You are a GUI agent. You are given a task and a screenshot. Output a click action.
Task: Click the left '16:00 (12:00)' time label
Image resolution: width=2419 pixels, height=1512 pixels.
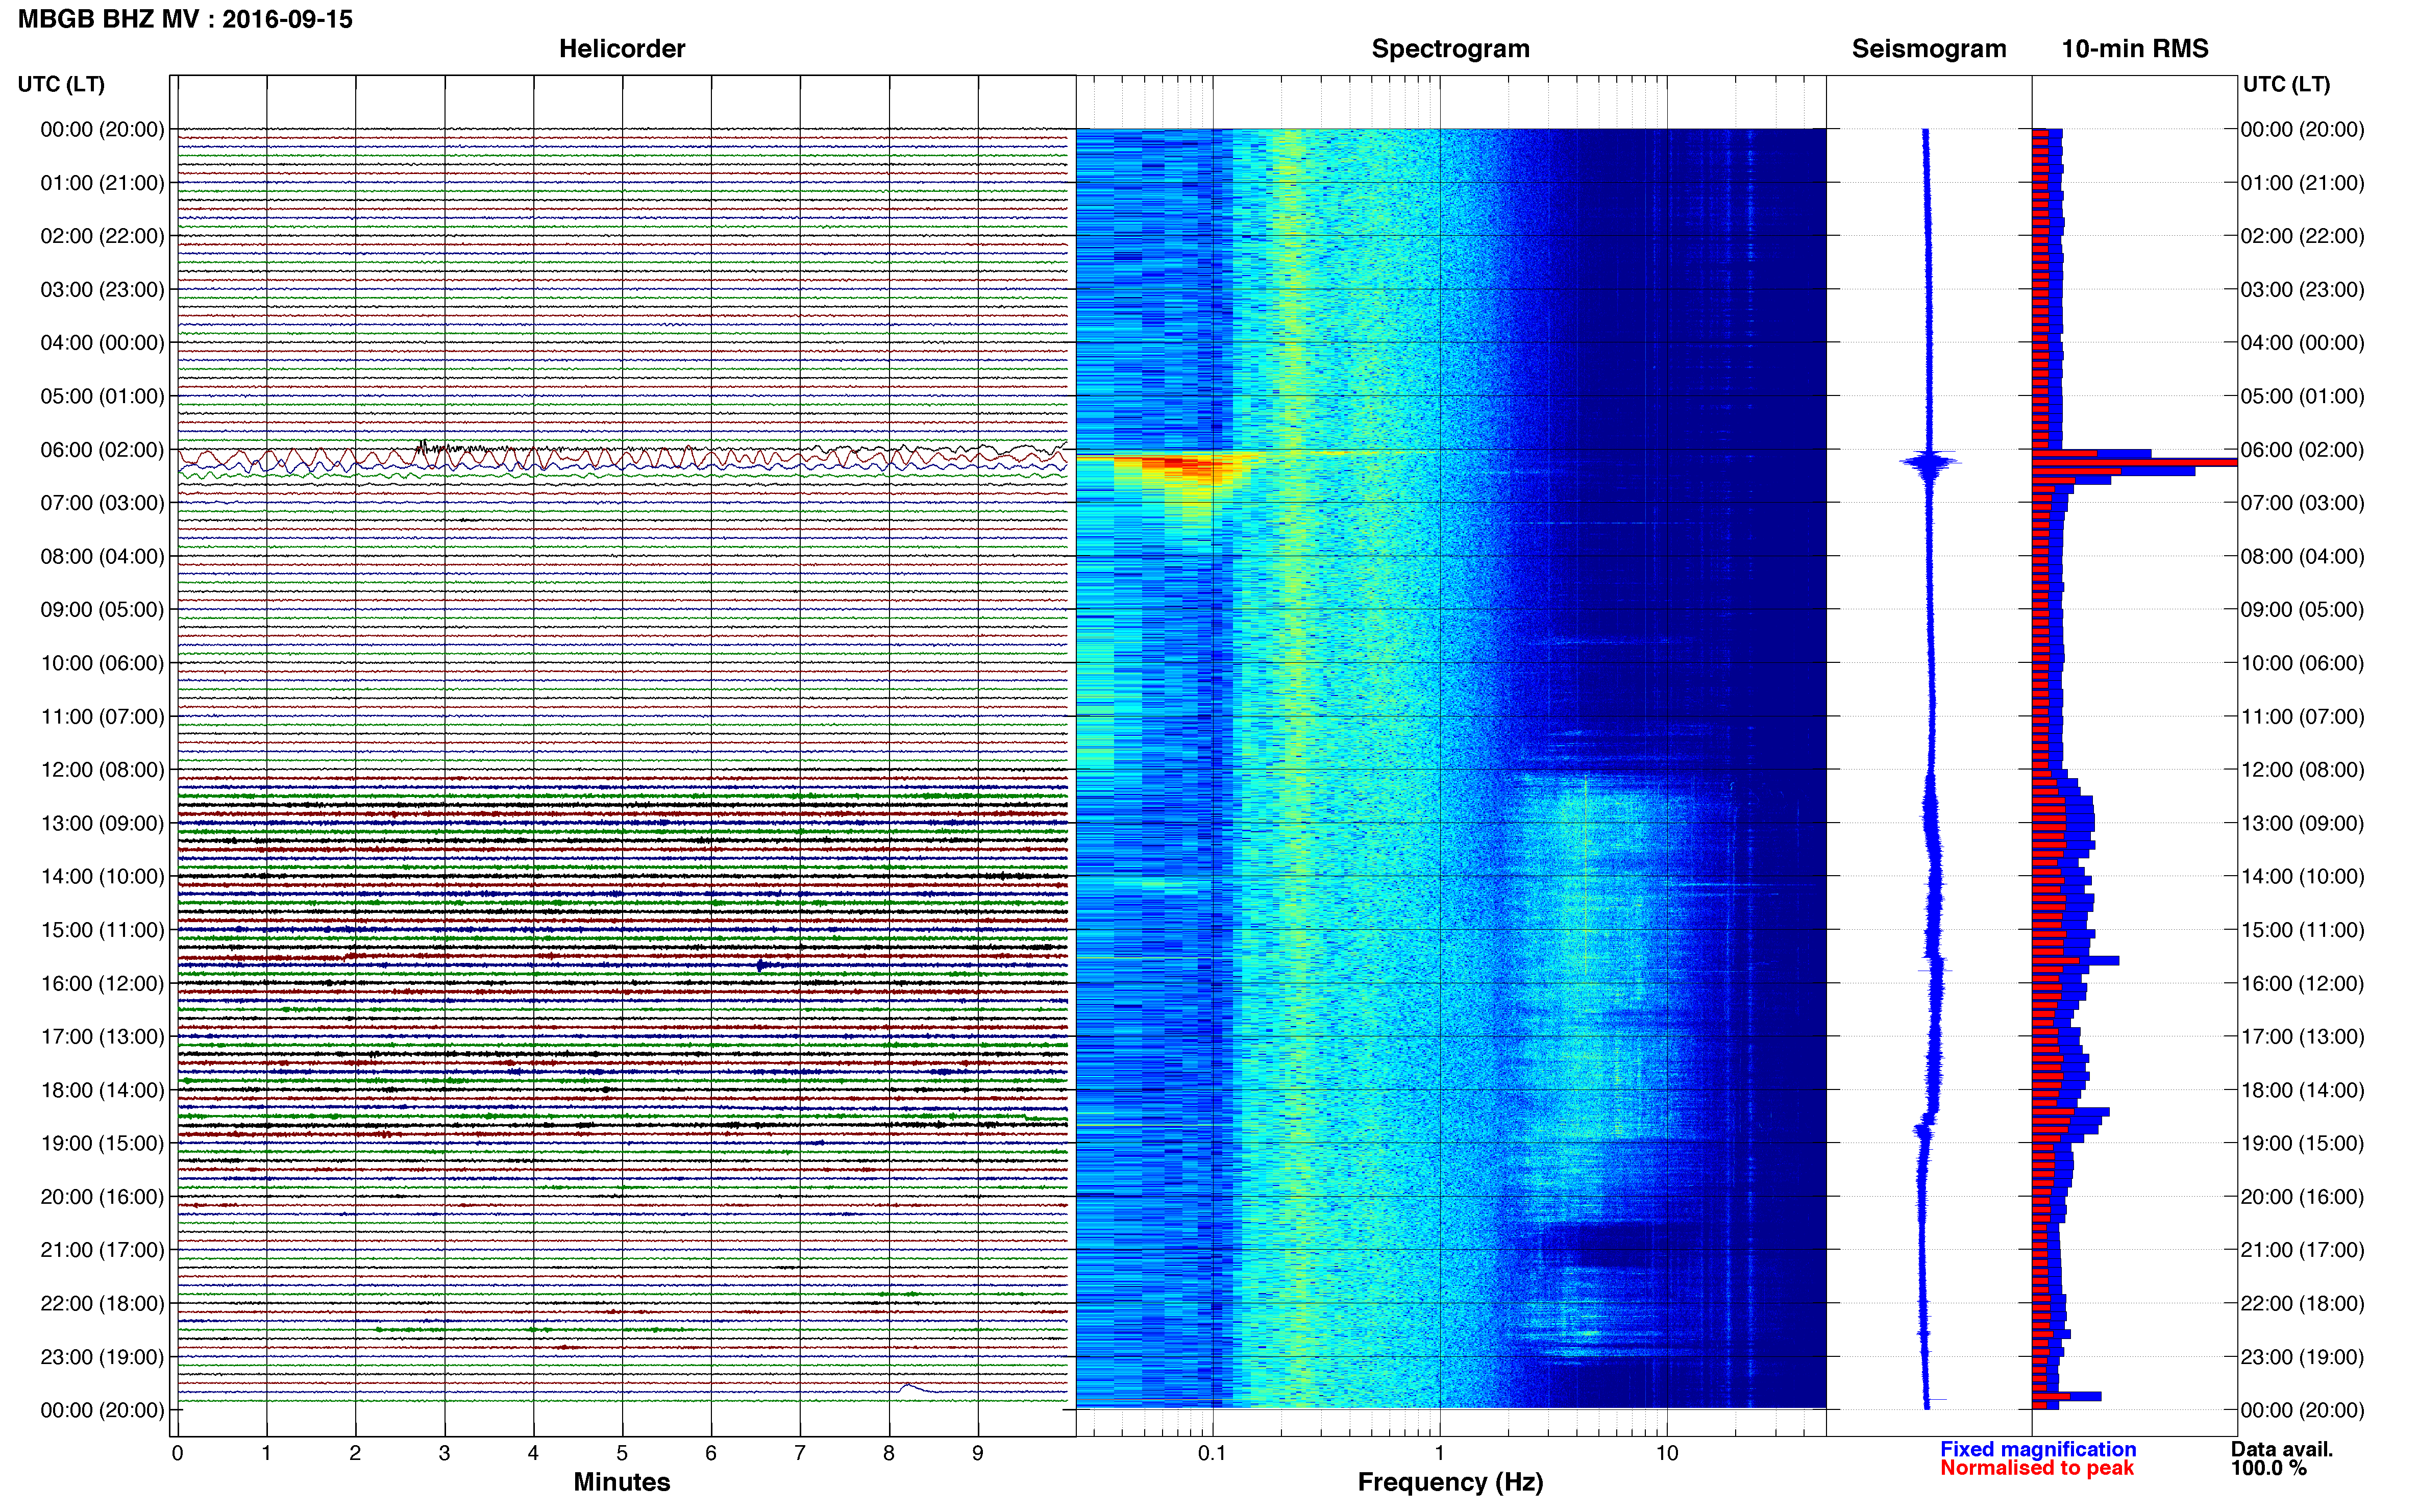click(102, 983)
